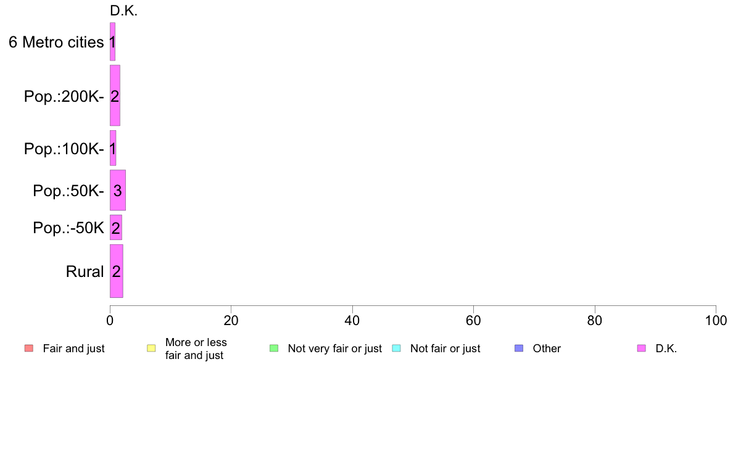Click the Rural category label
This screenshot has width=733, height=454.
[85, 271]
